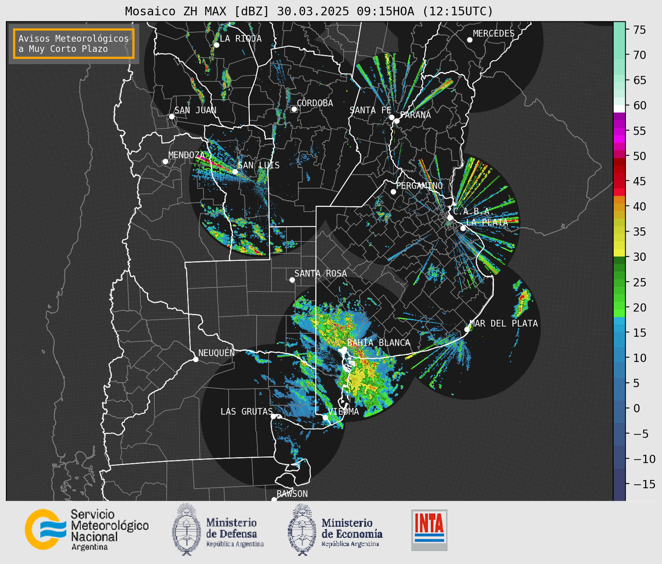This screenshot has width=662, height=564.
Task: Click the map title 'Mosaico ZH MAX [dBZ]'
Action: point(197,11)
